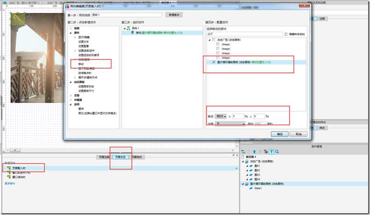Click the 更多事件 link
This screenshot has height=215, width=370.
tap(10, 183)
